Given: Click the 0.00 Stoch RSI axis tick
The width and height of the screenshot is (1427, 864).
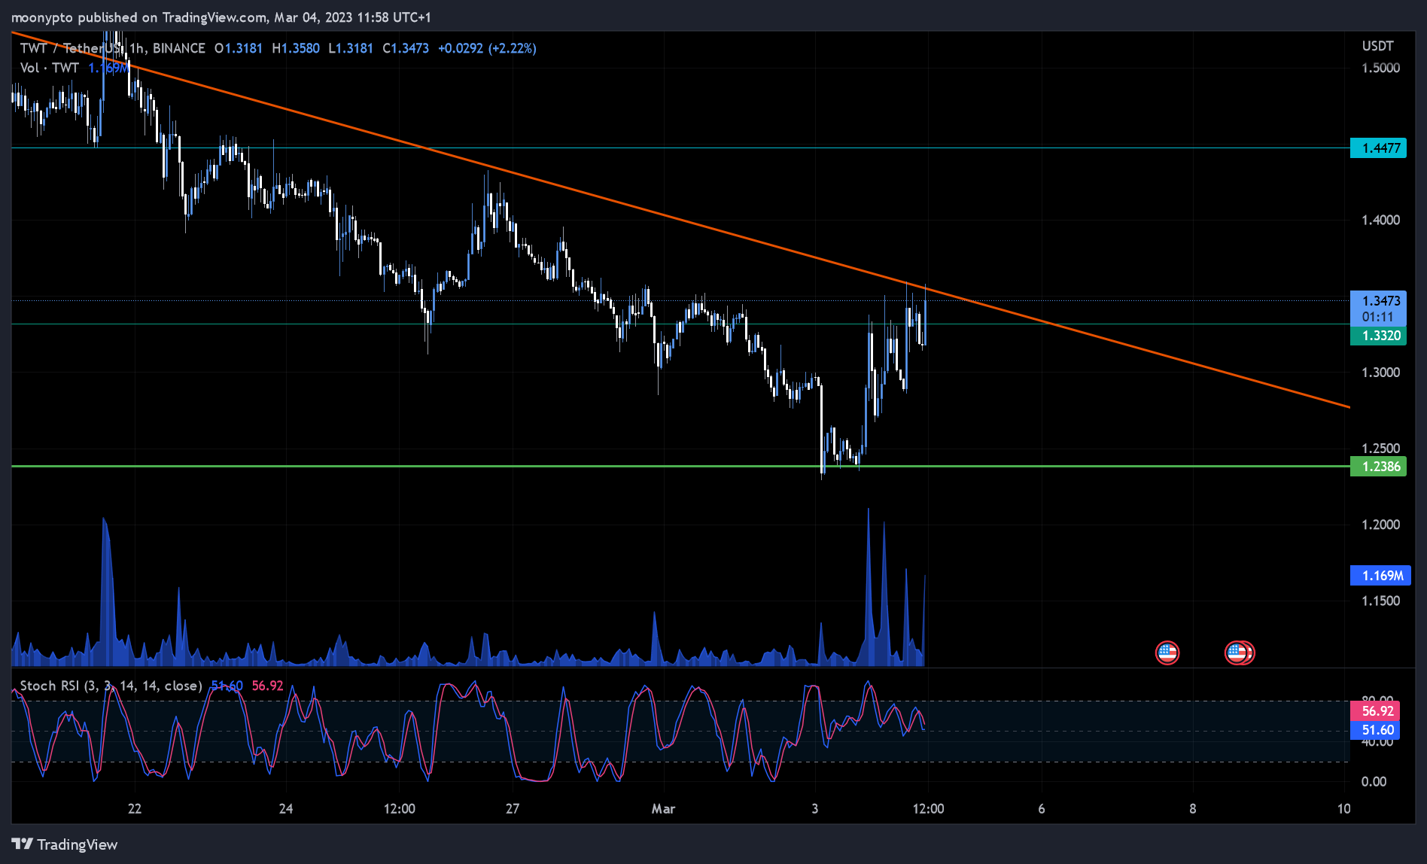Looking at the screenshot, I should tap(1374, 782).
